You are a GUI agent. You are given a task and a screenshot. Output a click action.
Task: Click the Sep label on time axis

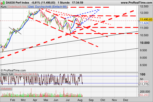point(91,100)
